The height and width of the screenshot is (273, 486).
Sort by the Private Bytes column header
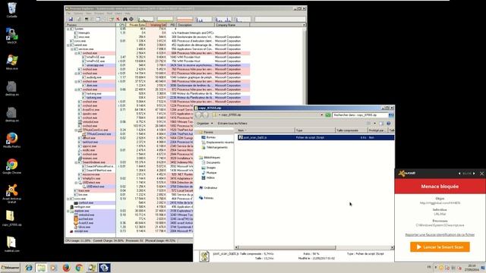(x=137, y=25)
